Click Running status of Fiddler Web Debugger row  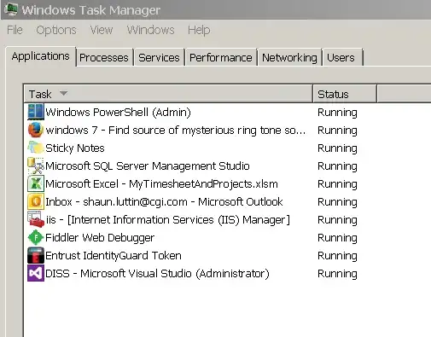337,238
